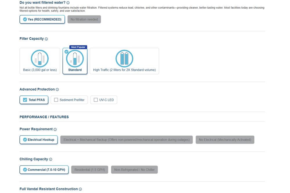The height and width of the screenshot is (193, 290).
Task: Choose Electrical + Mechanical Backup option
Action: [x=126, y=140]
